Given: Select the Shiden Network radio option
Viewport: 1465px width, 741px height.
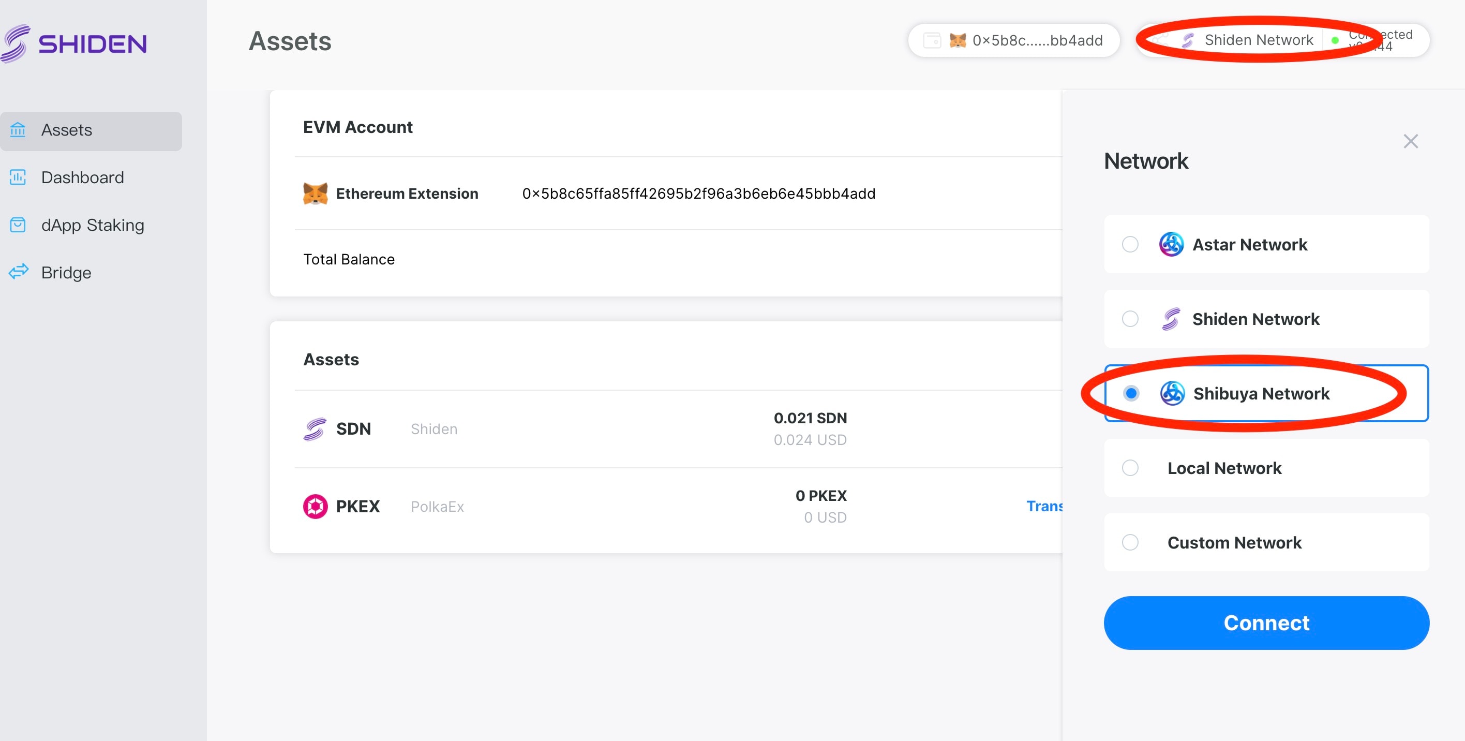Looking at the screenshot, I should (1129, 319).
